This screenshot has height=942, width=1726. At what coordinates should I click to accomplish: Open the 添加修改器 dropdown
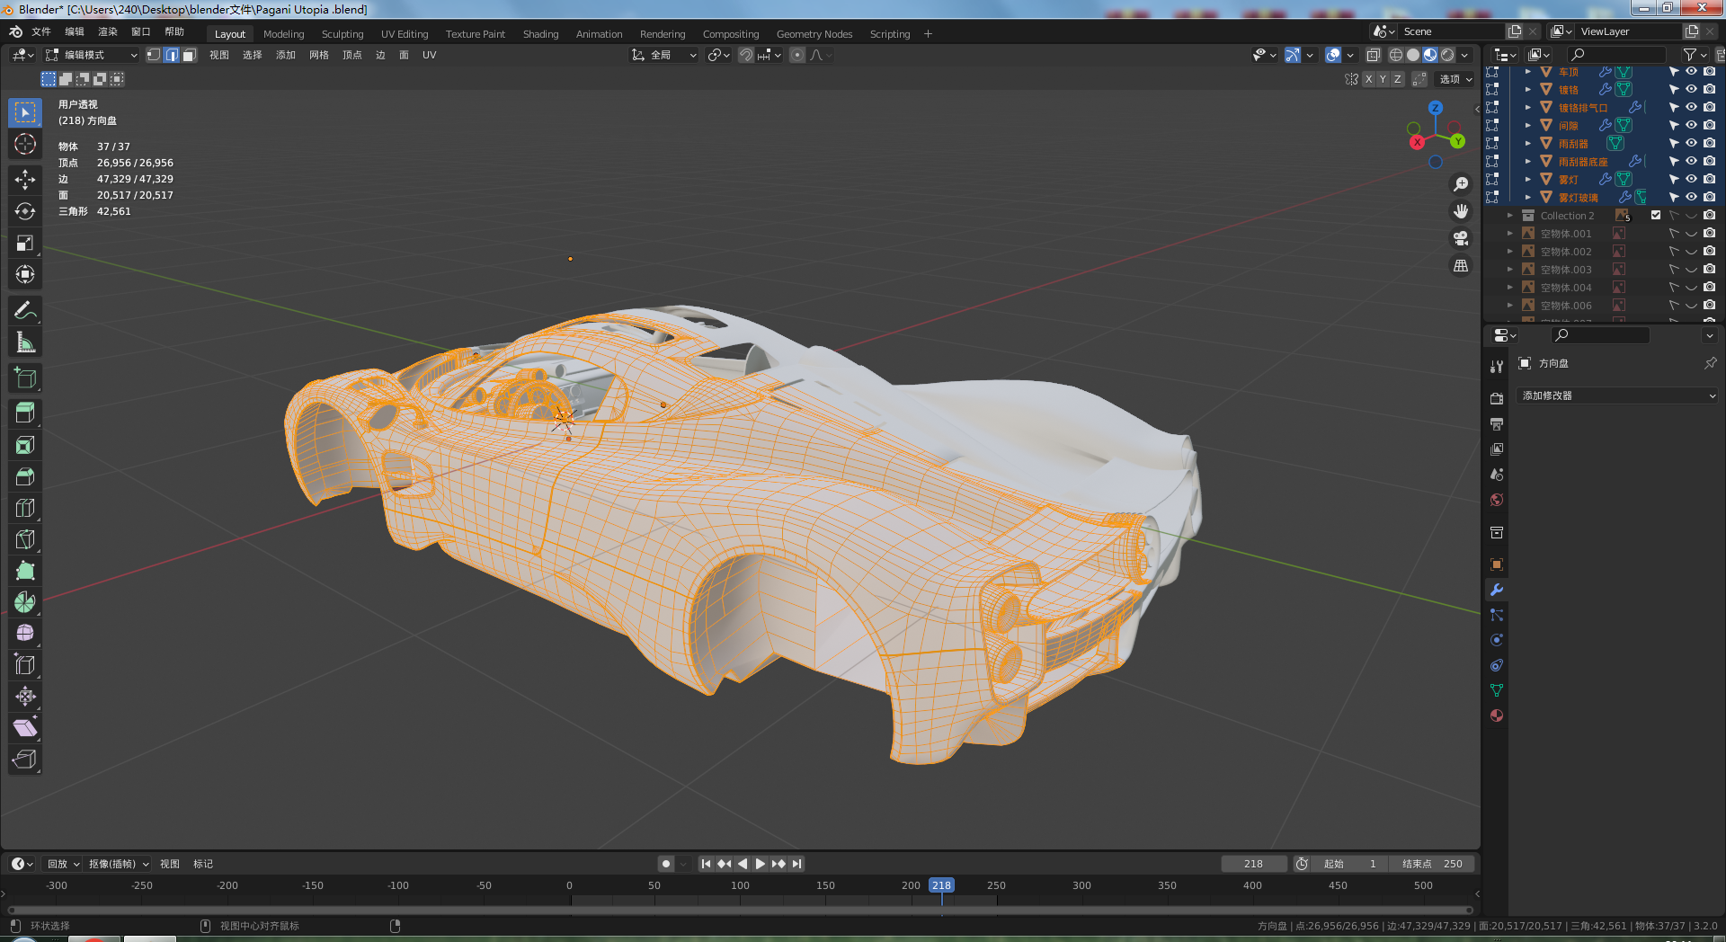coord(1618,395)
